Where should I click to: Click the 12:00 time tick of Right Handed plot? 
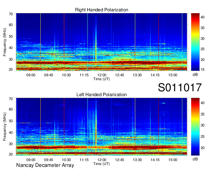tap(102, 75)
